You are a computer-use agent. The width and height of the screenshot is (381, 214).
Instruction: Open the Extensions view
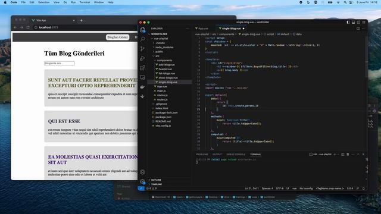click(x=143, y=68)
